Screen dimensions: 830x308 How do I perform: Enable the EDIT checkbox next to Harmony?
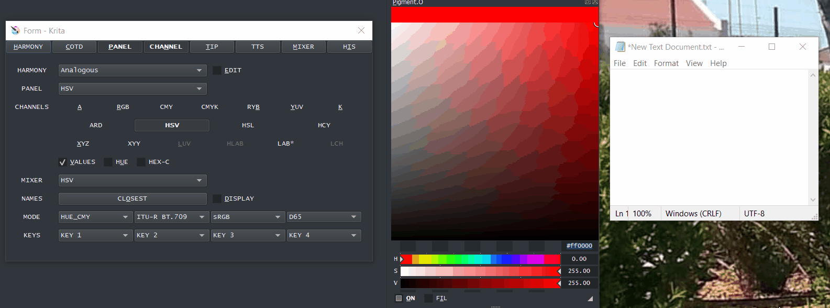tap(217, 70)
